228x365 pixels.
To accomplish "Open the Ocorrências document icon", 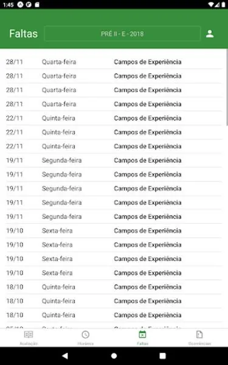I will coord(199,335).
